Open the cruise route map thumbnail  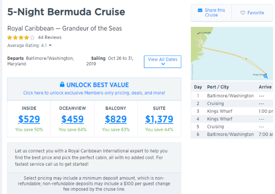pos(232,53)
